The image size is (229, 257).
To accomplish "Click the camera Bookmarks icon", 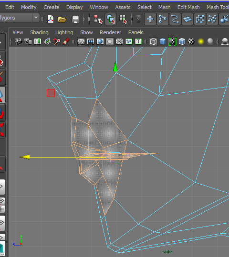I will 38,41.
